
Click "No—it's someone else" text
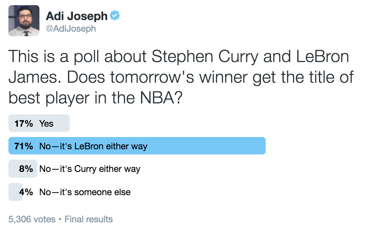pos(85,192)
